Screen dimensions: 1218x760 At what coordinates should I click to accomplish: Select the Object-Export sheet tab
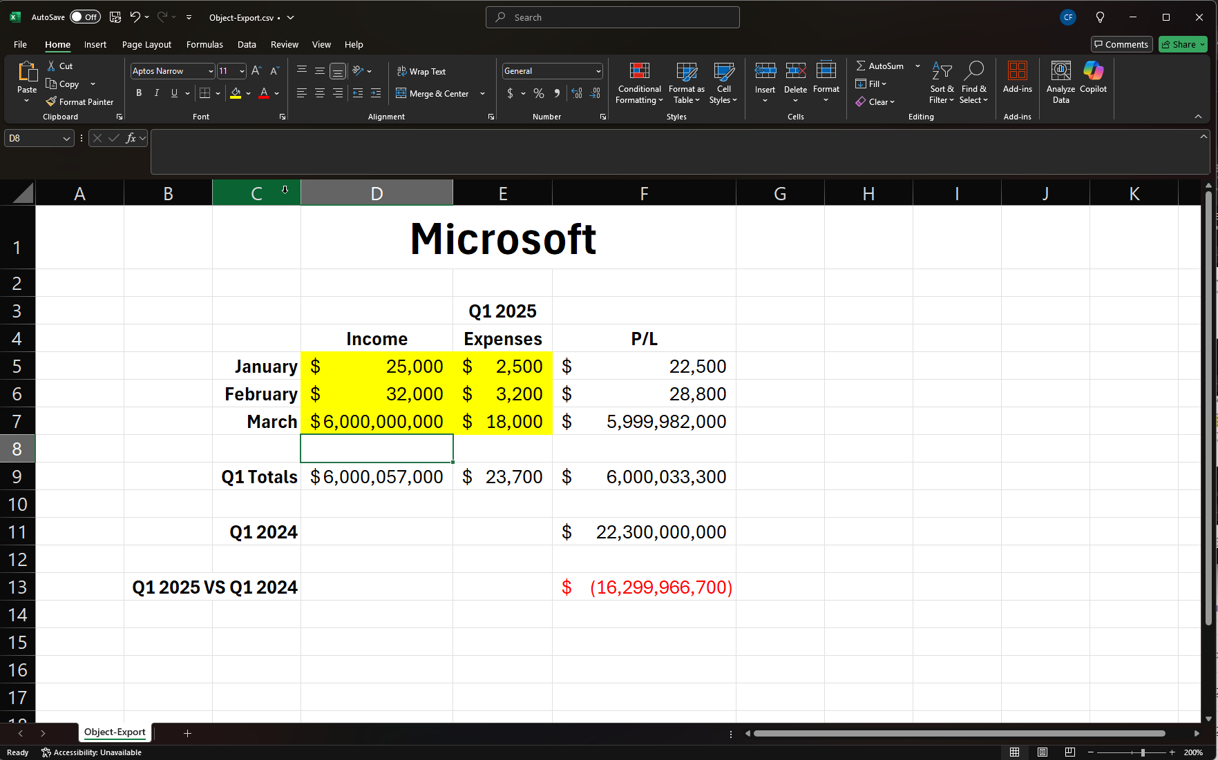click(115, 732)
